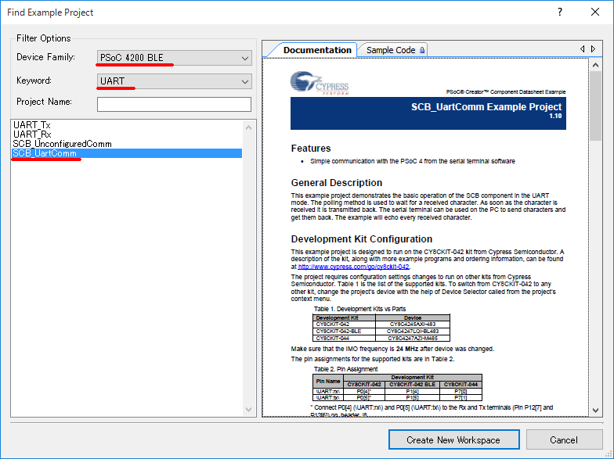
Task: Select SCB_UartComm example project
Action: (x=127, y=153)
